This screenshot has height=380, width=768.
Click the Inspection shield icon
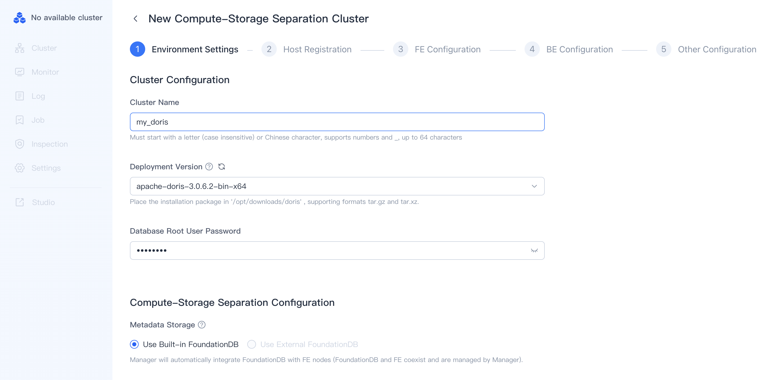click(x=20, y=144)
